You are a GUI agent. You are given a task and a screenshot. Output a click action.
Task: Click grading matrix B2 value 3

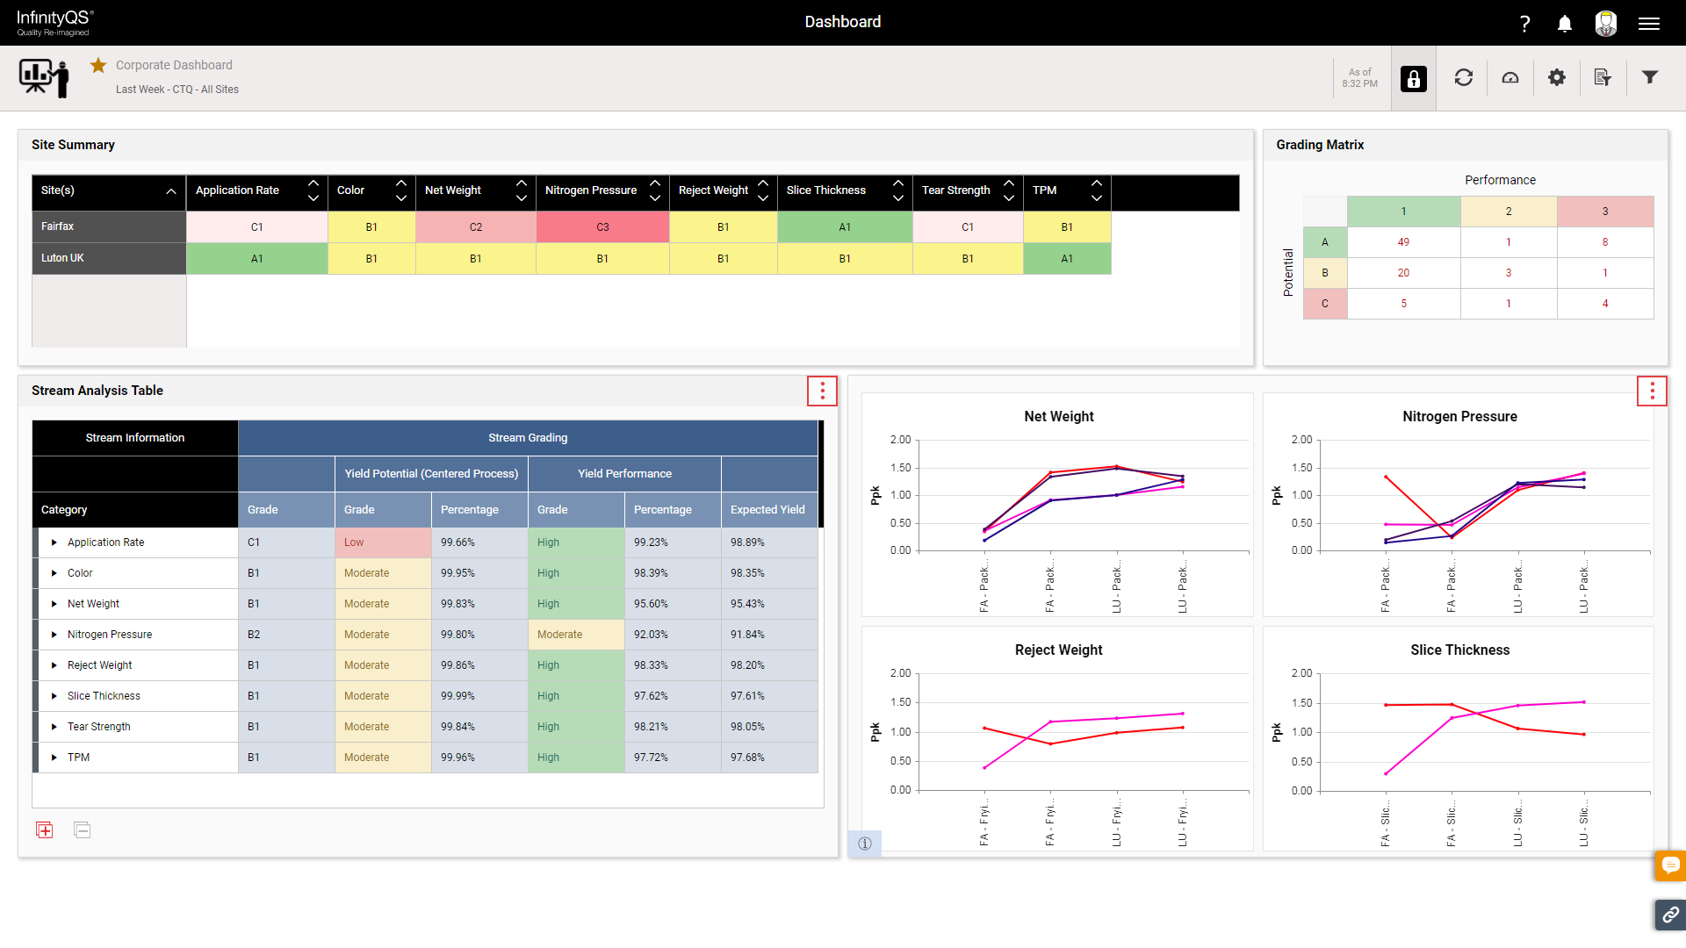(1509, 273)
